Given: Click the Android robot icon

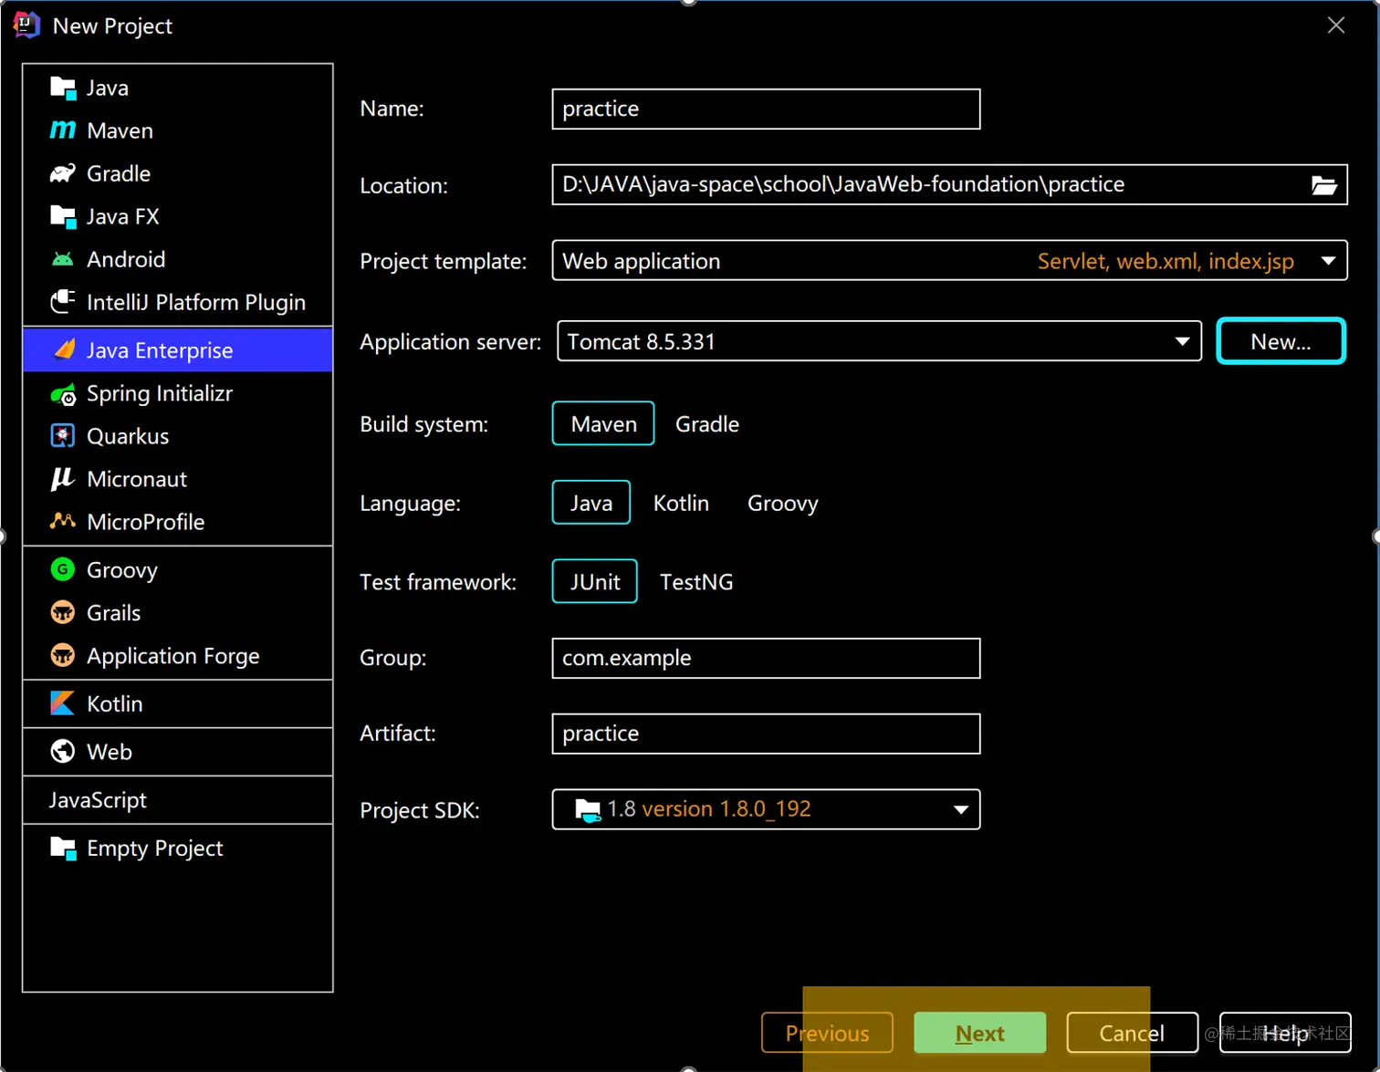Looking at the screenshot, I should coord(62,259).
